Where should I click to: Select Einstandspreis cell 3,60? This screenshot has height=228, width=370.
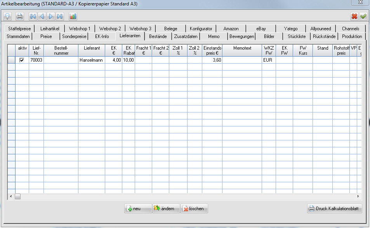[212, 60]
